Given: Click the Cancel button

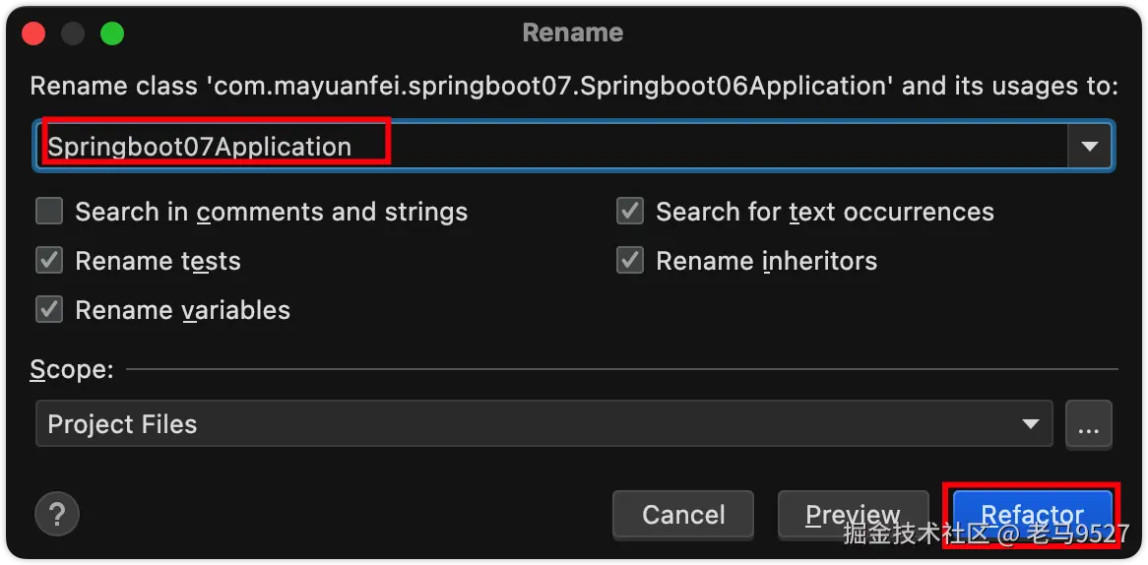Looking at the screenshot, I should (x=682, y=515).
